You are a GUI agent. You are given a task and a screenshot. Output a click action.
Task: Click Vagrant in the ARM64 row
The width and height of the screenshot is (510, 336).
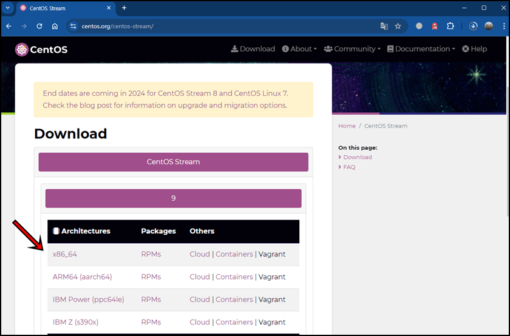click(x=272, y=277)
